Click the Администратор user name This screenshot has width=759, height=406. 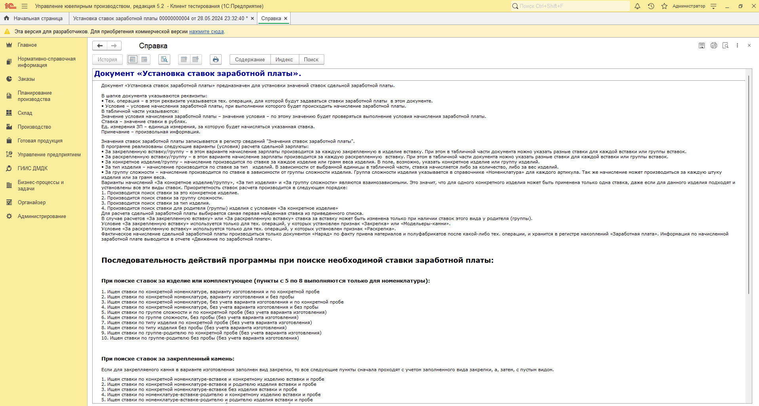point(689,6)
